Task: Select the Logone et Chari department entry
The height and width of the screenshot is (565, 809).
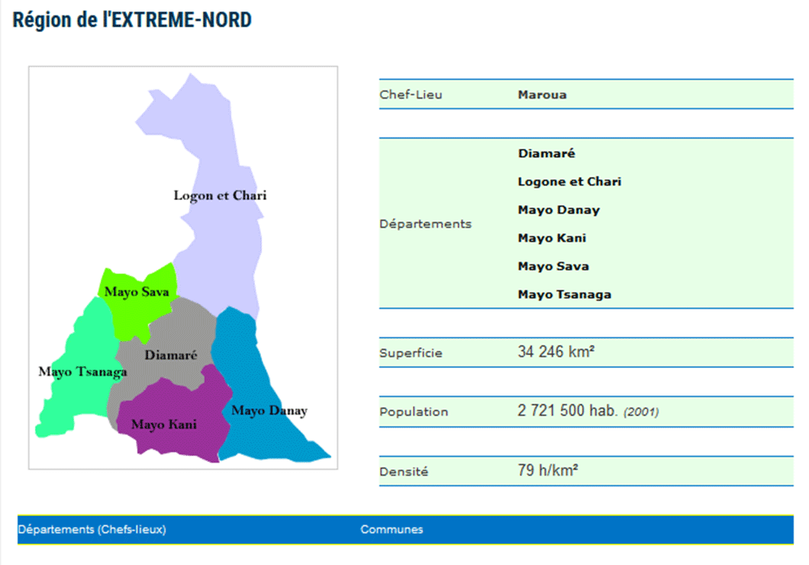Action: 569,181
